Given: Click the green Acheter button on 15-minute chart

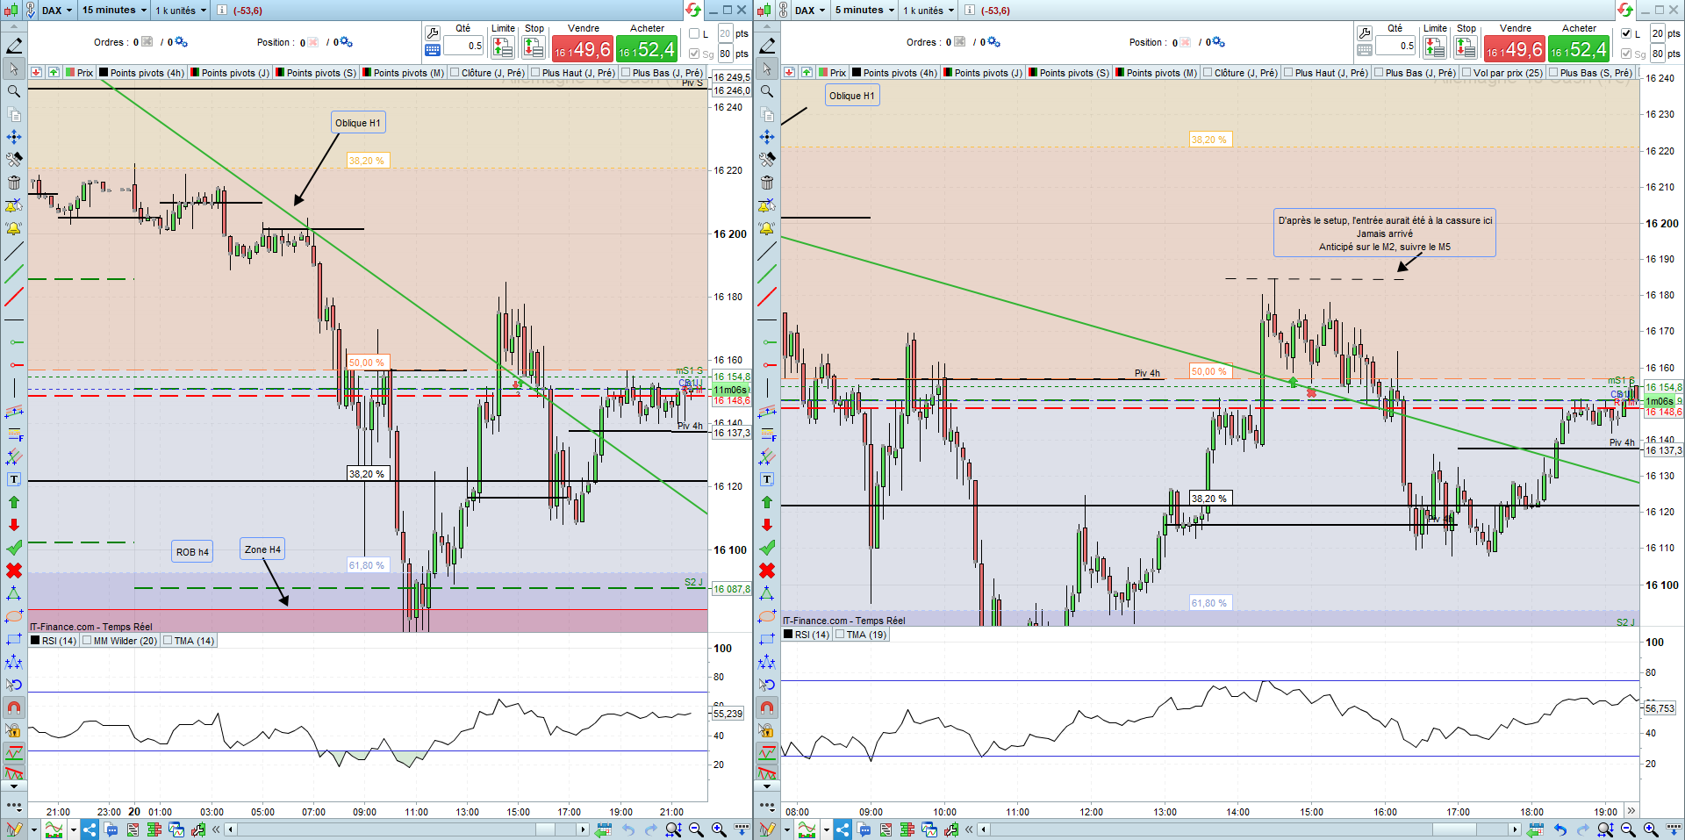Looking at the screenshot, I should pos(647,49).
